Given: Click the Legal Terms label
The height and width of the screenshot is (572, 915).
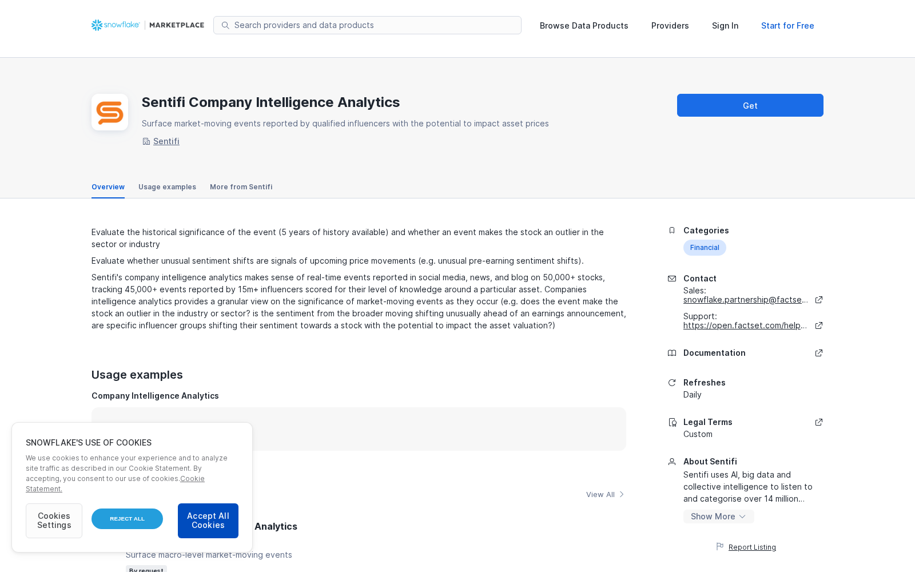Looking at the screenshot, I should point(707,422).
